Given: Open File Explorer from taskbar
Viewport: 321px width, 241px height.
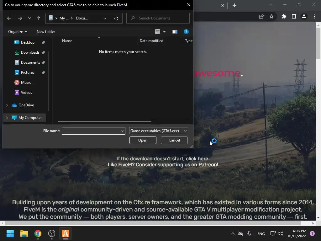Looking at the screenshot, I should coord(24,233).
